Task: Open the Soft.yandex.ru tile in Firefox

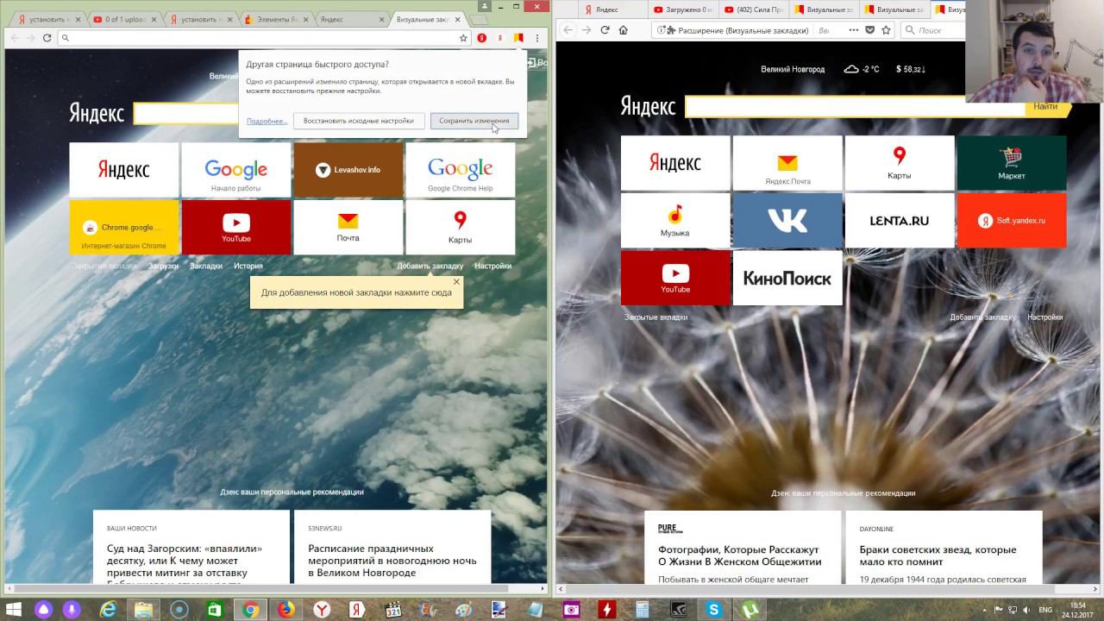Action: coord(1012,221)
